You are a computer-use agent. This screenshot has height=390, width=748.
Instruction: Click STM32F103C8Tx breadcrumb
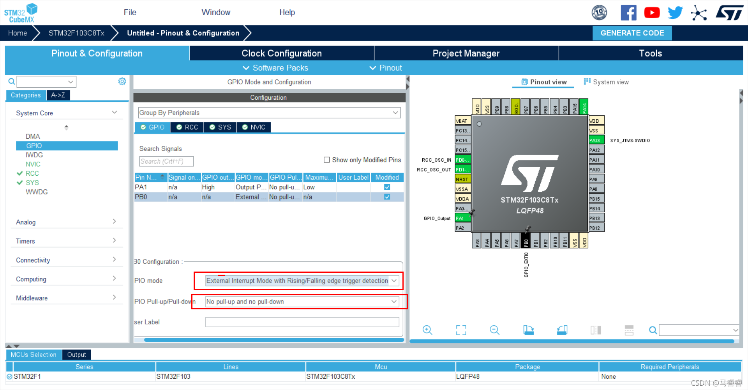tap(76, 33)
